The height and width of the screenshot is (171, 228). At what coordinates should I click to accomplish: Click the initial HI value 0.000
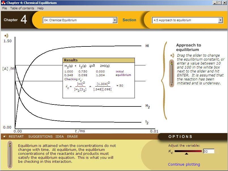tap(100, 72)
